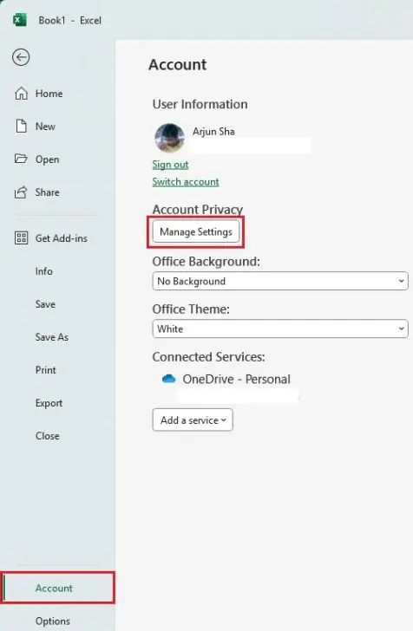Click the back arrow circle icon

[21, 57]
